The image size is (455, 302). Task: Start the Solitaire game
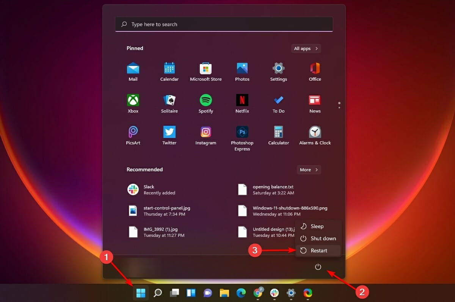pyautogui.click(x=169, y=103)
